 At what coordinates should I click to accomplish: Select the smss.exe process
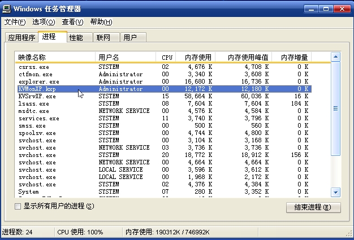163,125
